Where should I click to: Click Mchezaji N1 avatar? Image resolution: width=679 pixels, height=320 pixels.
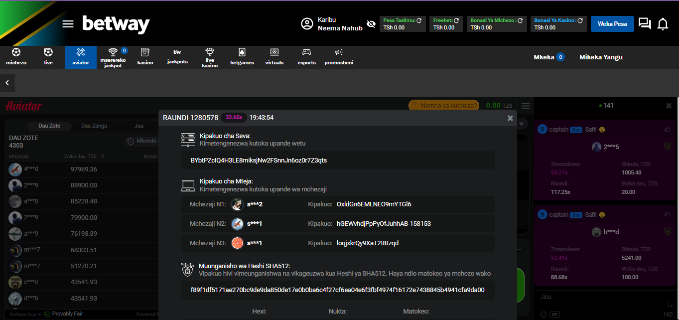point(238,204)
